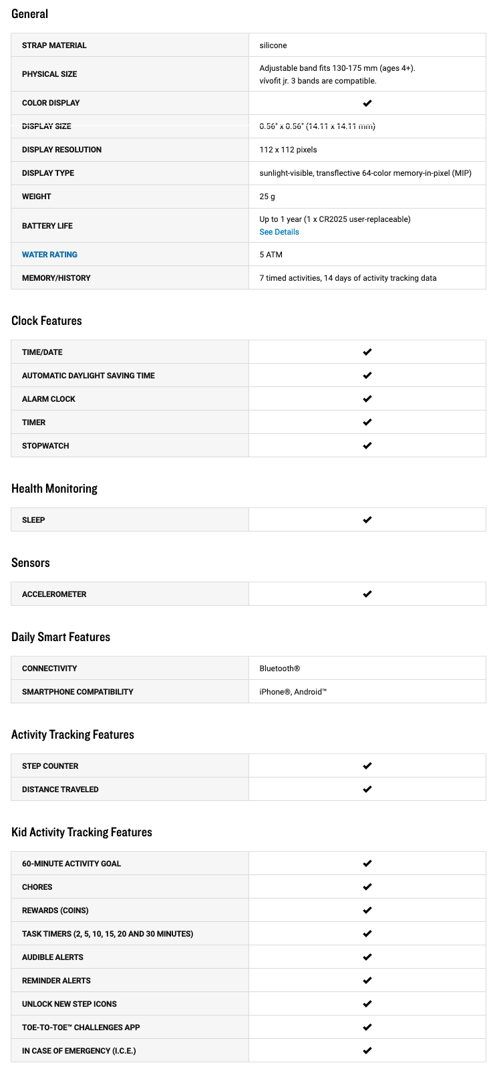Click the Stopwatch checkmark icon
Screen dimensions: 493x1073
pyautogui.click(x=367, y=446)
